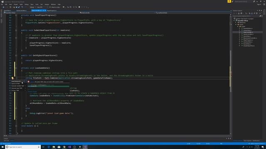Open the Project menu
Image resolution: width=266 pixels, height=149 pixels.
click(x=16, y=5)
